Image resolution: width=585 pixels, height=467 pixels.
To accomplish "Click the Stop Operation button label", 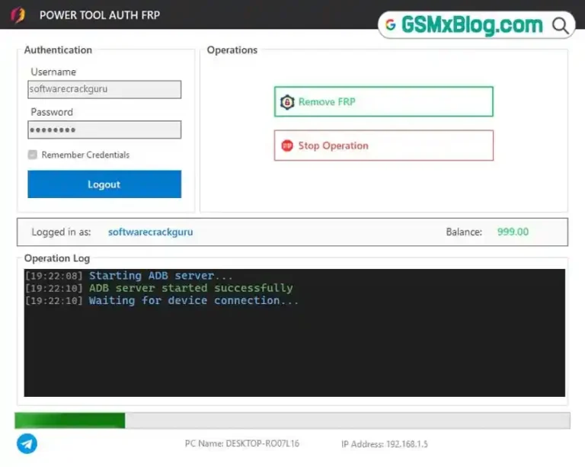I will click(333, 146).
